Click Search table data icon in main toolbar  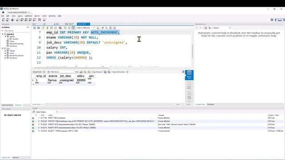(x=40, y=20)
